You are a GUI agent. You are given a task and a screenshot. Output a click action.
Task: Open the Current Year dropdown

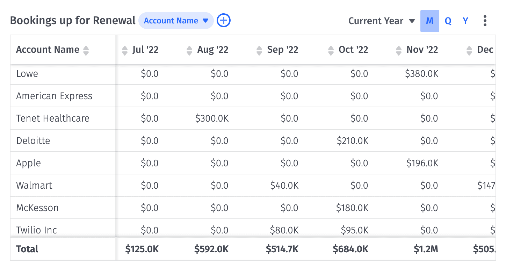click(x=382, y=21)
